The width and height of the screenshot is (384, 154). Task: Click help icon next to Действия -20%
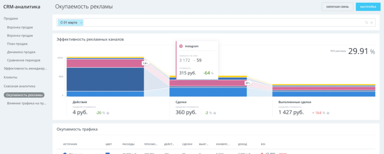pyautogui.click(x=108, y=113)
